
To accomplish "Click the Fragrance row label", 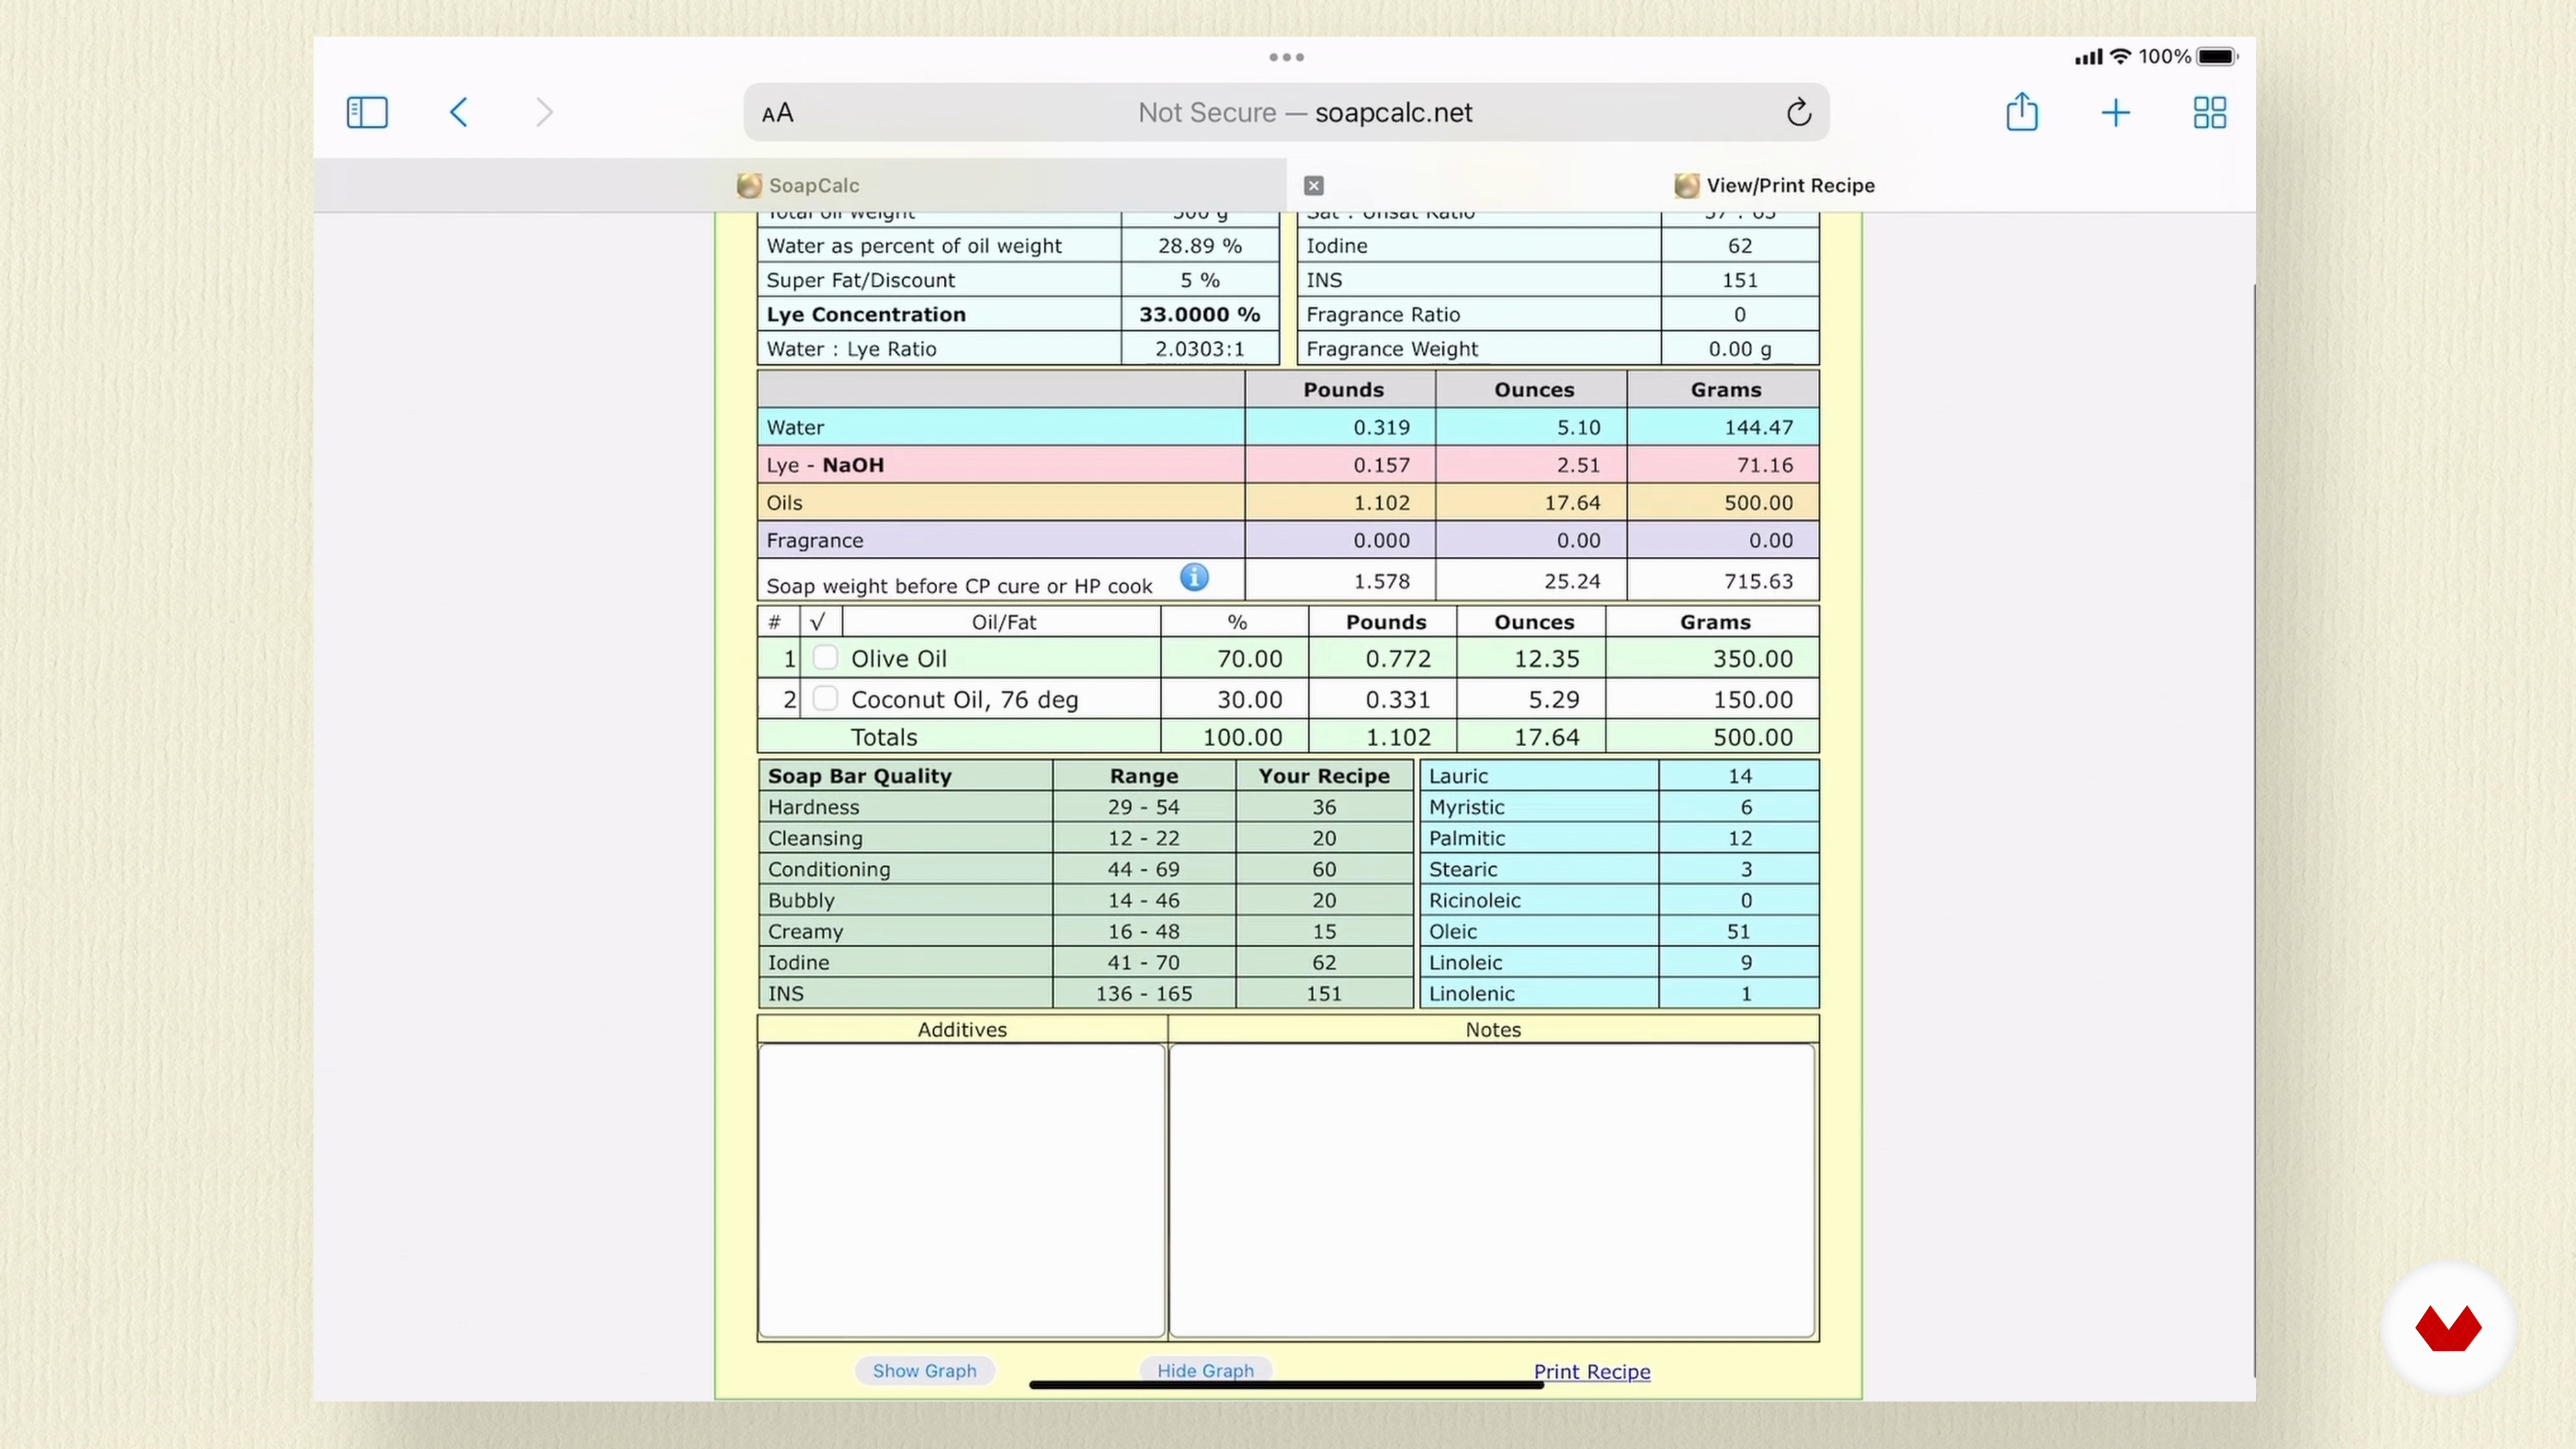I will coord(814,541).
